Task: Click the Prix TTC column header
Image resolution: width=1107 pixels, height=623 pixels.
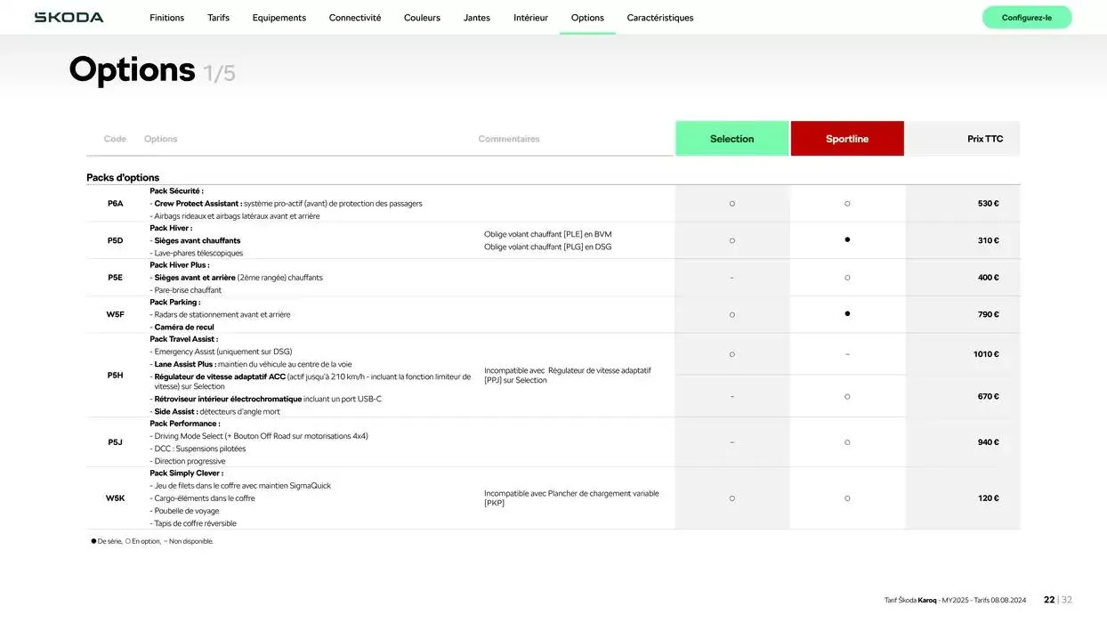Action: point(984,139)
